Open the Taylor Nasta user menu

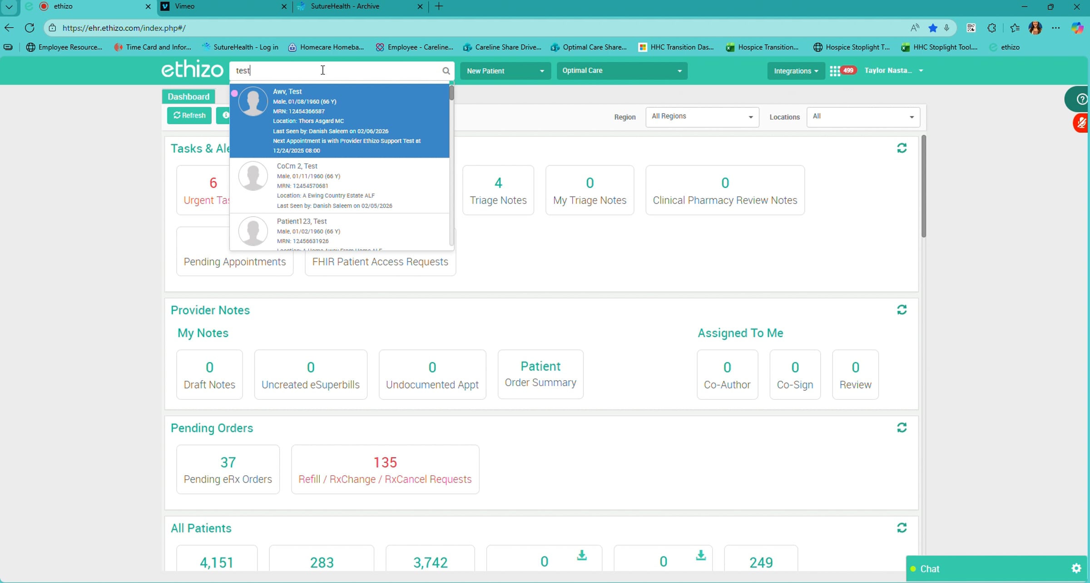click(894, 70)
